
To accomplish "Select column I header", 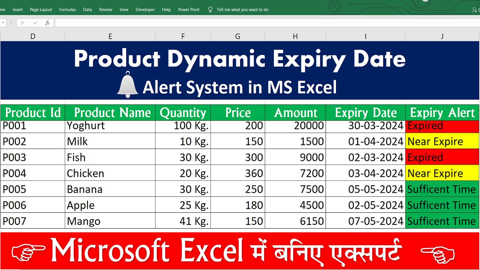I will (366, 36).
